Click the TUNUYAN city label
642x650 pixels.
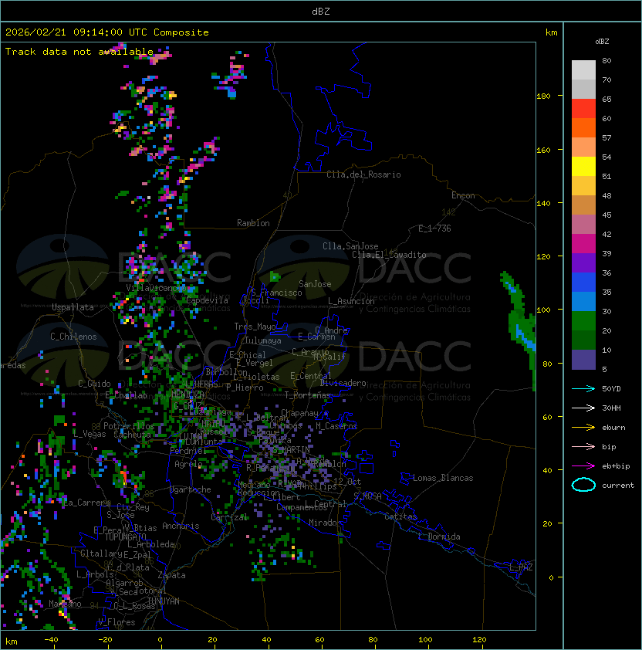tap(164, 601)
